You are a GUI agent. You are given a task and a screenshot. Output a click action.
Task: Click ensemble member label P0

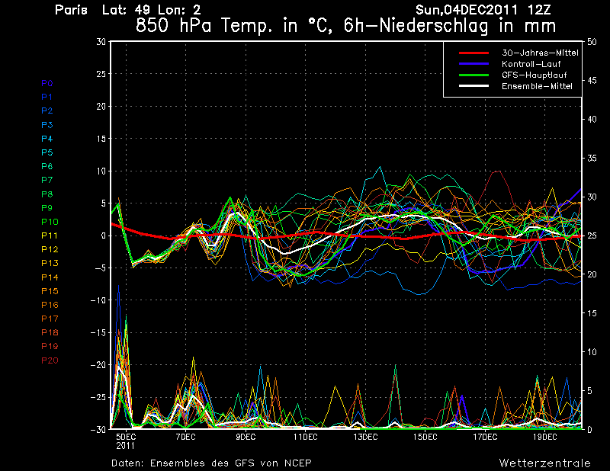[47, 83]
